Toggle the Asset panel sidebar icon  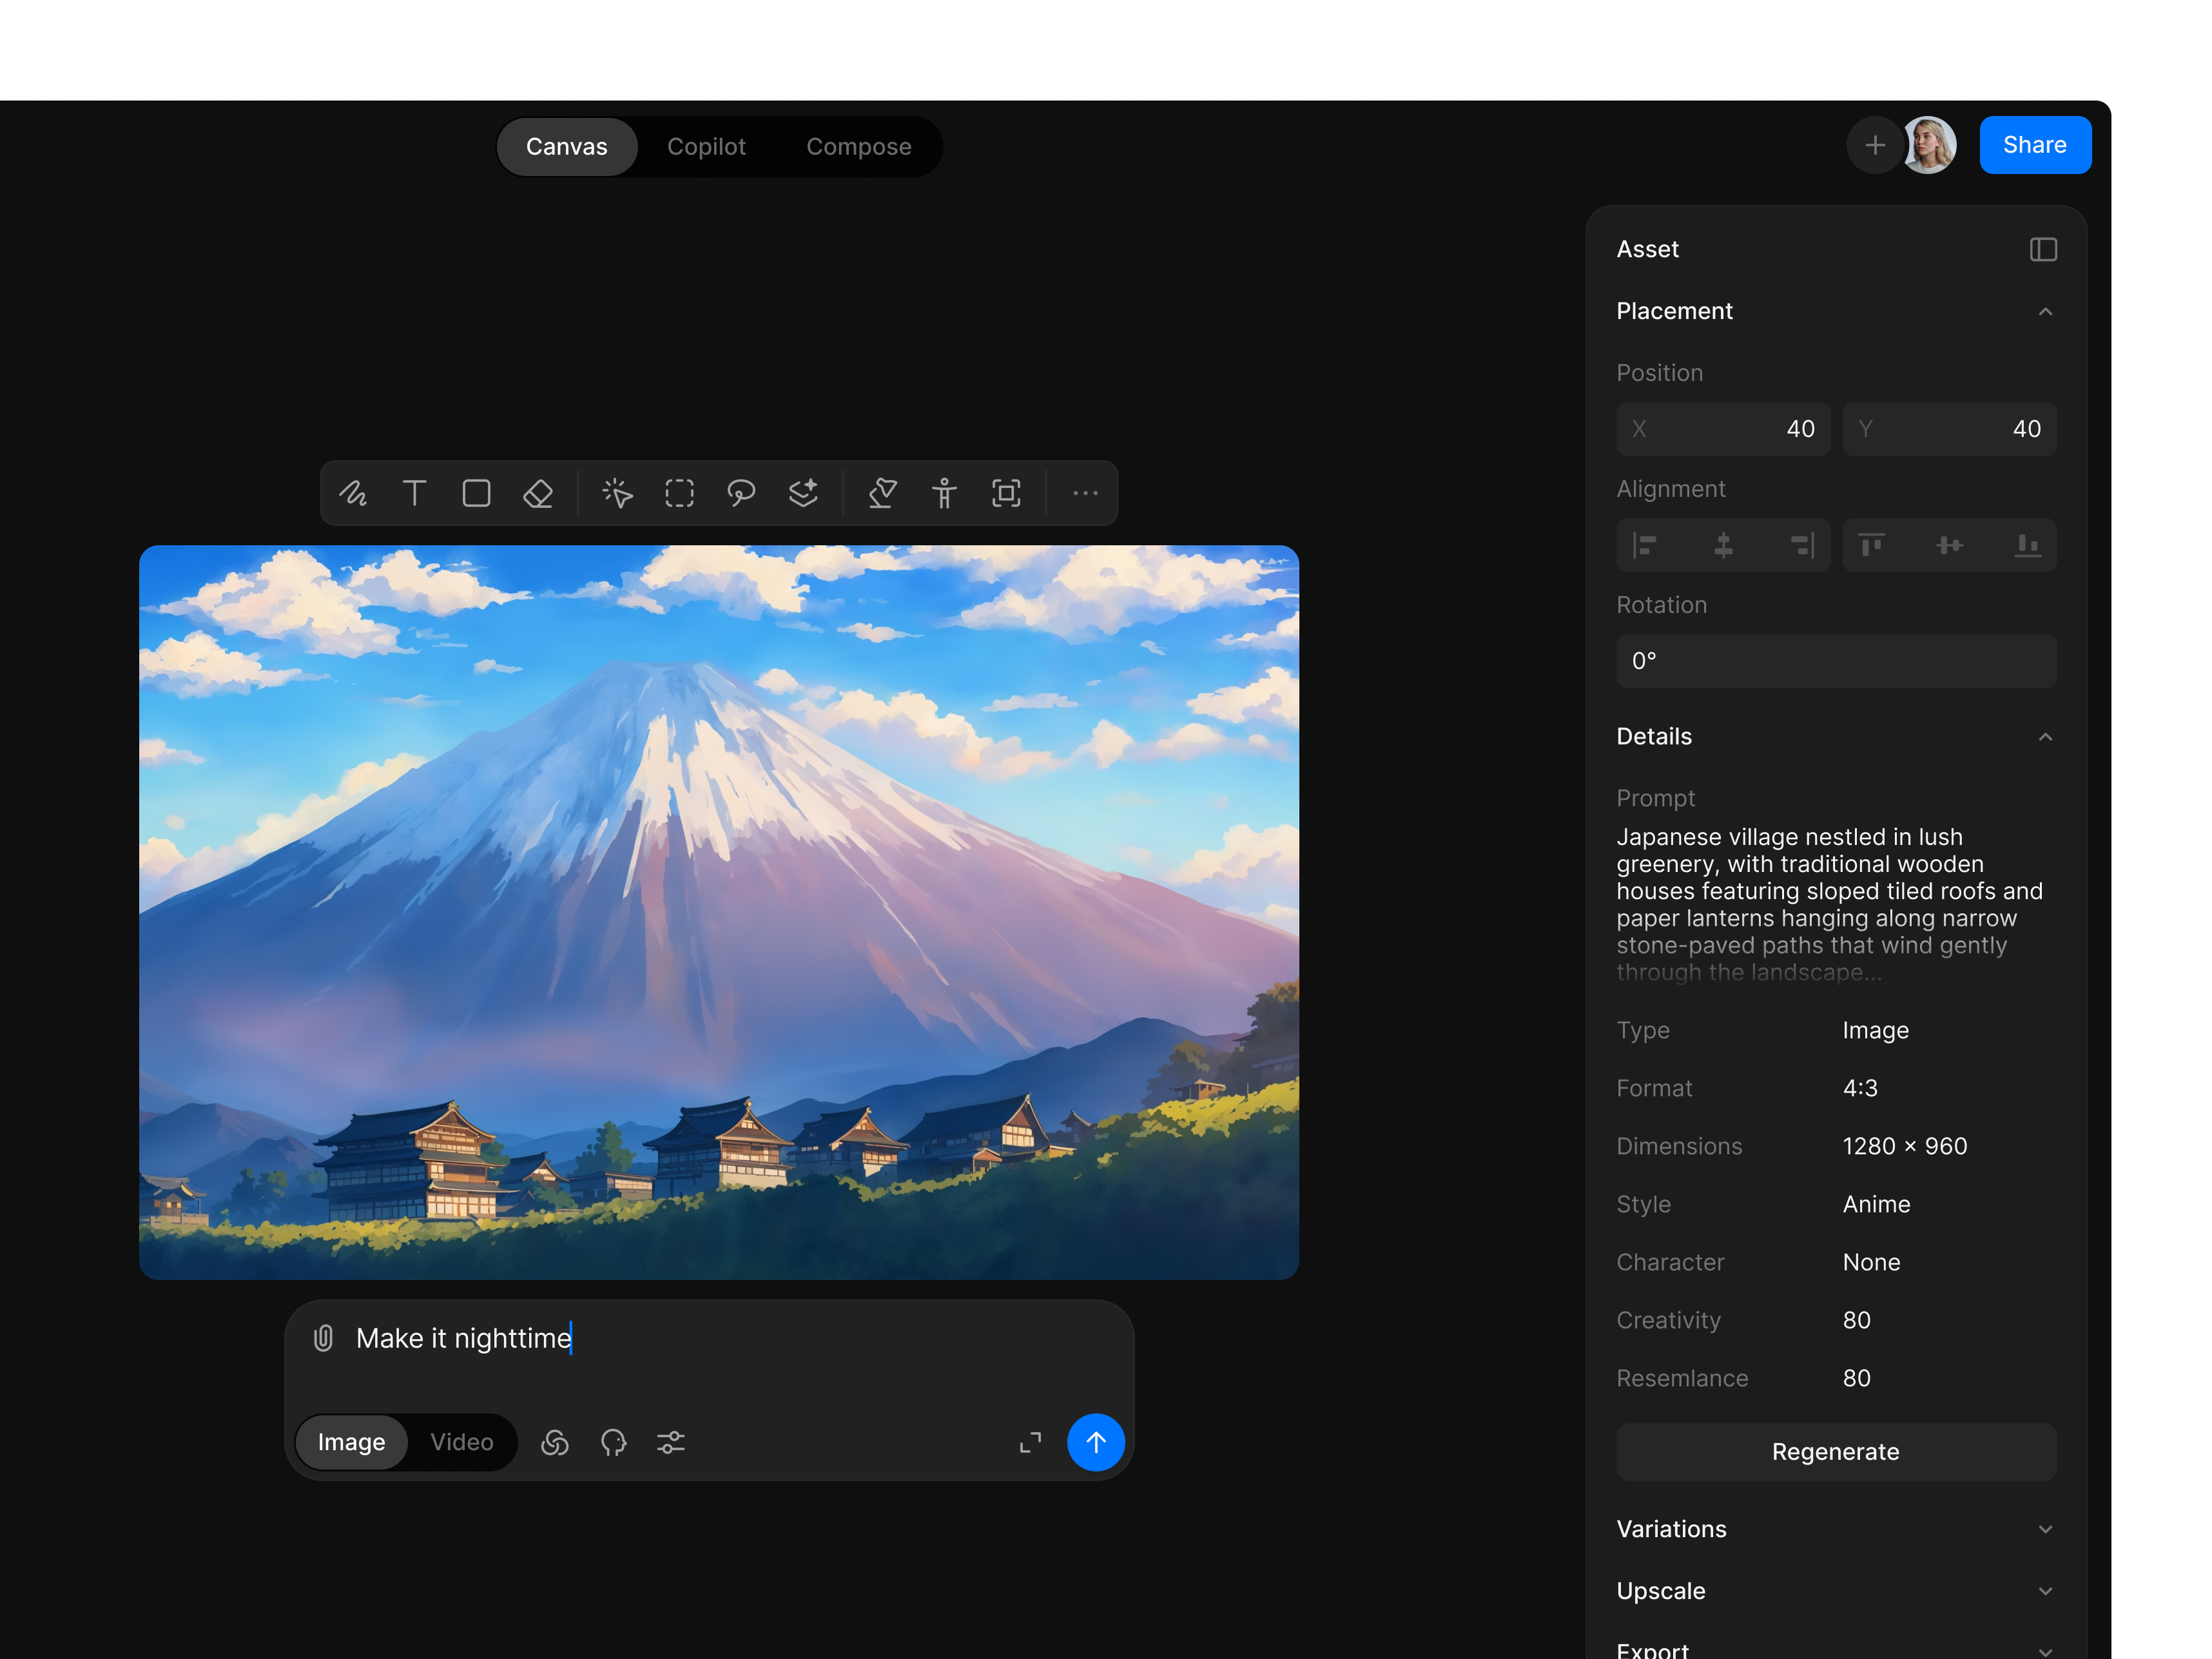2044,250
